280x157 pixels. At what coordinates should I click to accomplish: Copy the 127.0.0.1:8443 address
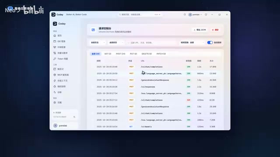point(74,117)
